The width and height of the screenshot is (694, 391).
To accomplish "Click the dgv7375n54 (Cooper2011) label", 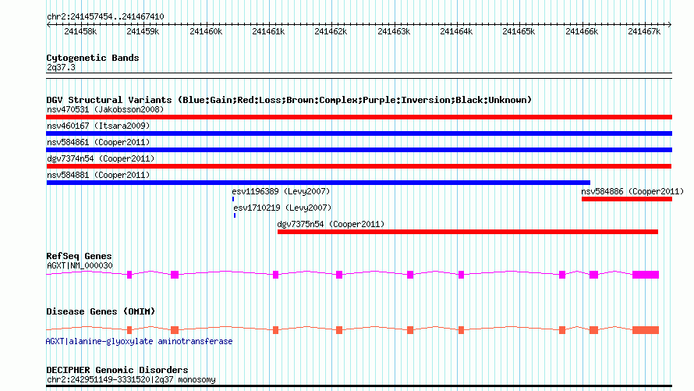I will point(331,224).
